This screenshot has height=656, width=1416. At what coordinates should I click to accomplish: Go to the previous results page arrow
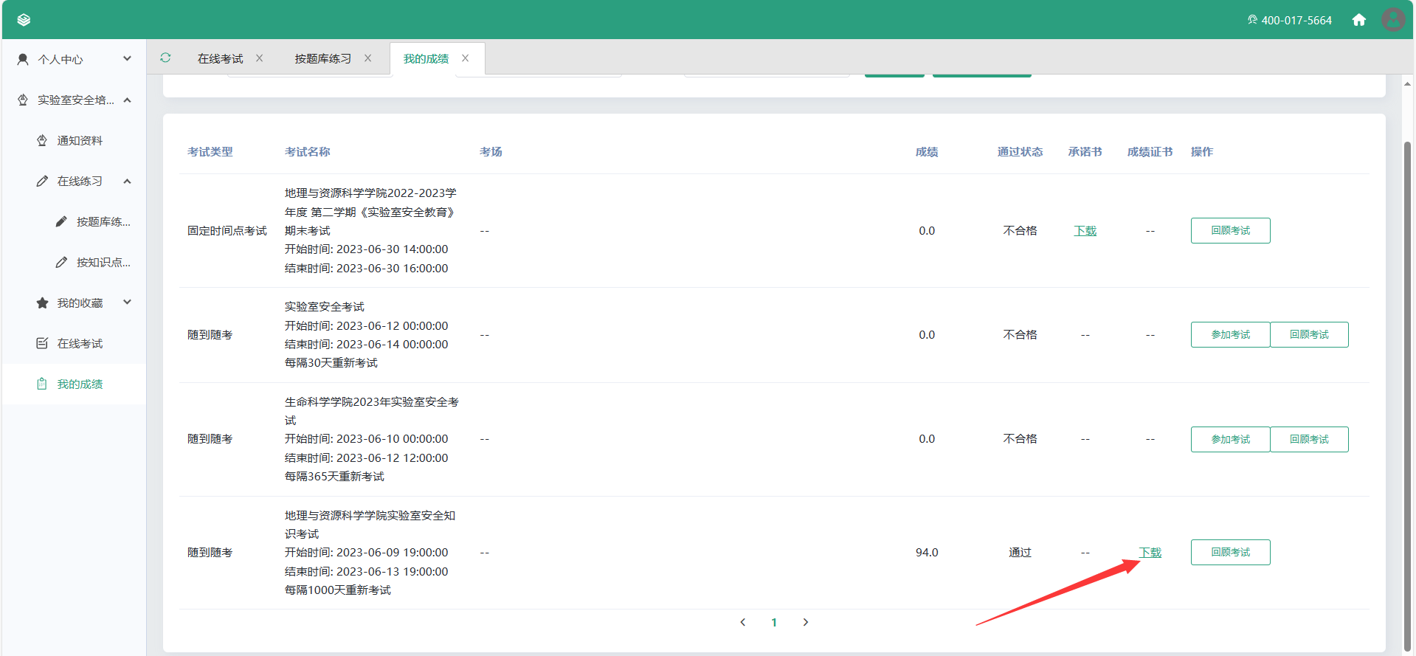pyautogui.click(x=743, y=622)
